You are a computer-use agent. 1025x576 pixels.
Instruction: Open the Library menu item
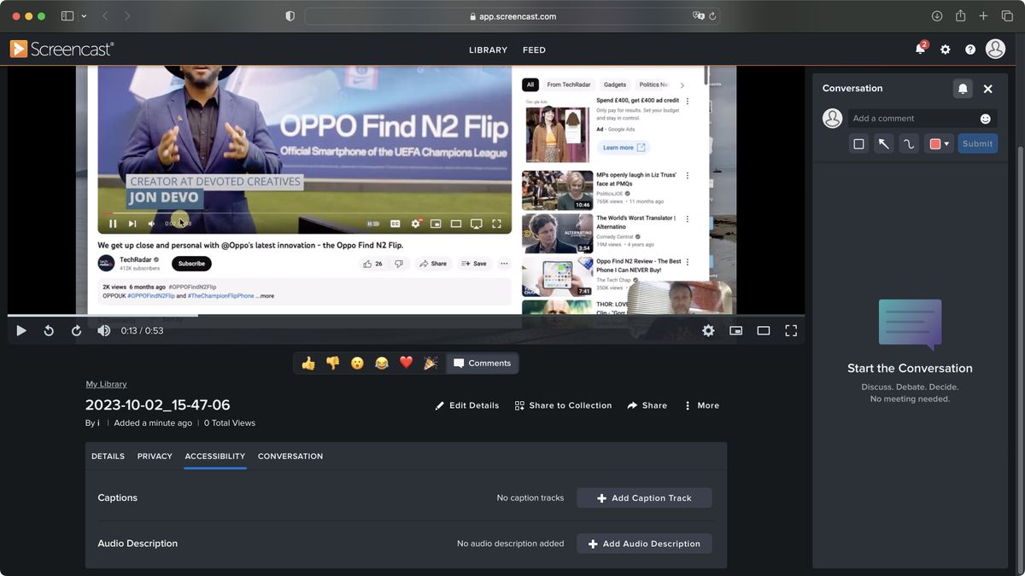(488, 49)
